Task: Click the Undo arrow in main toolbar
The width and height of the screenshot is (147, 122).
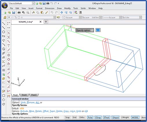Action: tap(52, 12)
